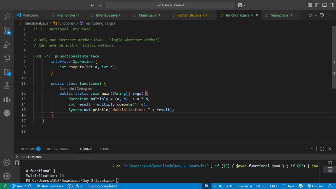Expand the chevron left of the terminal header
The image size is (336, 189).
pos(17,157)
